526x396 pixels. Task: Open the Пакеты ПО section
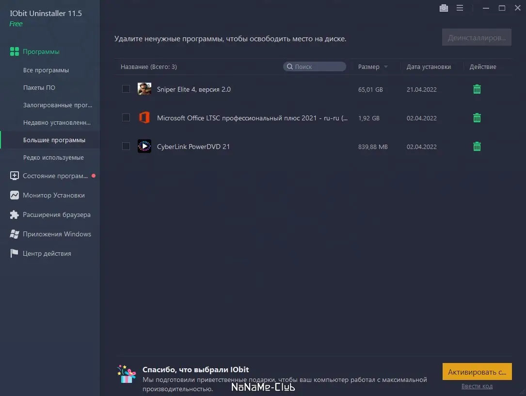(39, 88)
